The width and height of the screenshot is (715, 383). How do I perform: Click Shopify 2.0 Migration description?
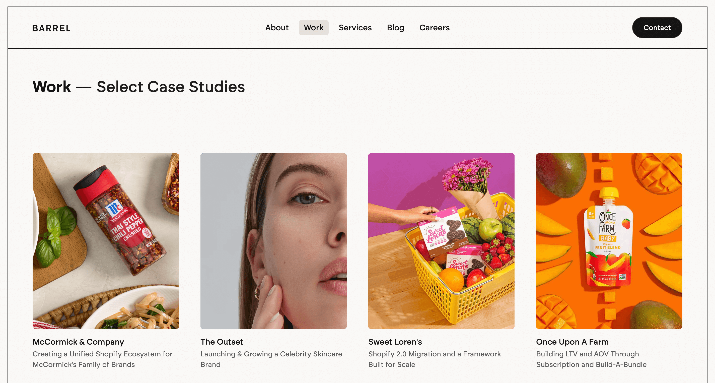coord(434,359)
